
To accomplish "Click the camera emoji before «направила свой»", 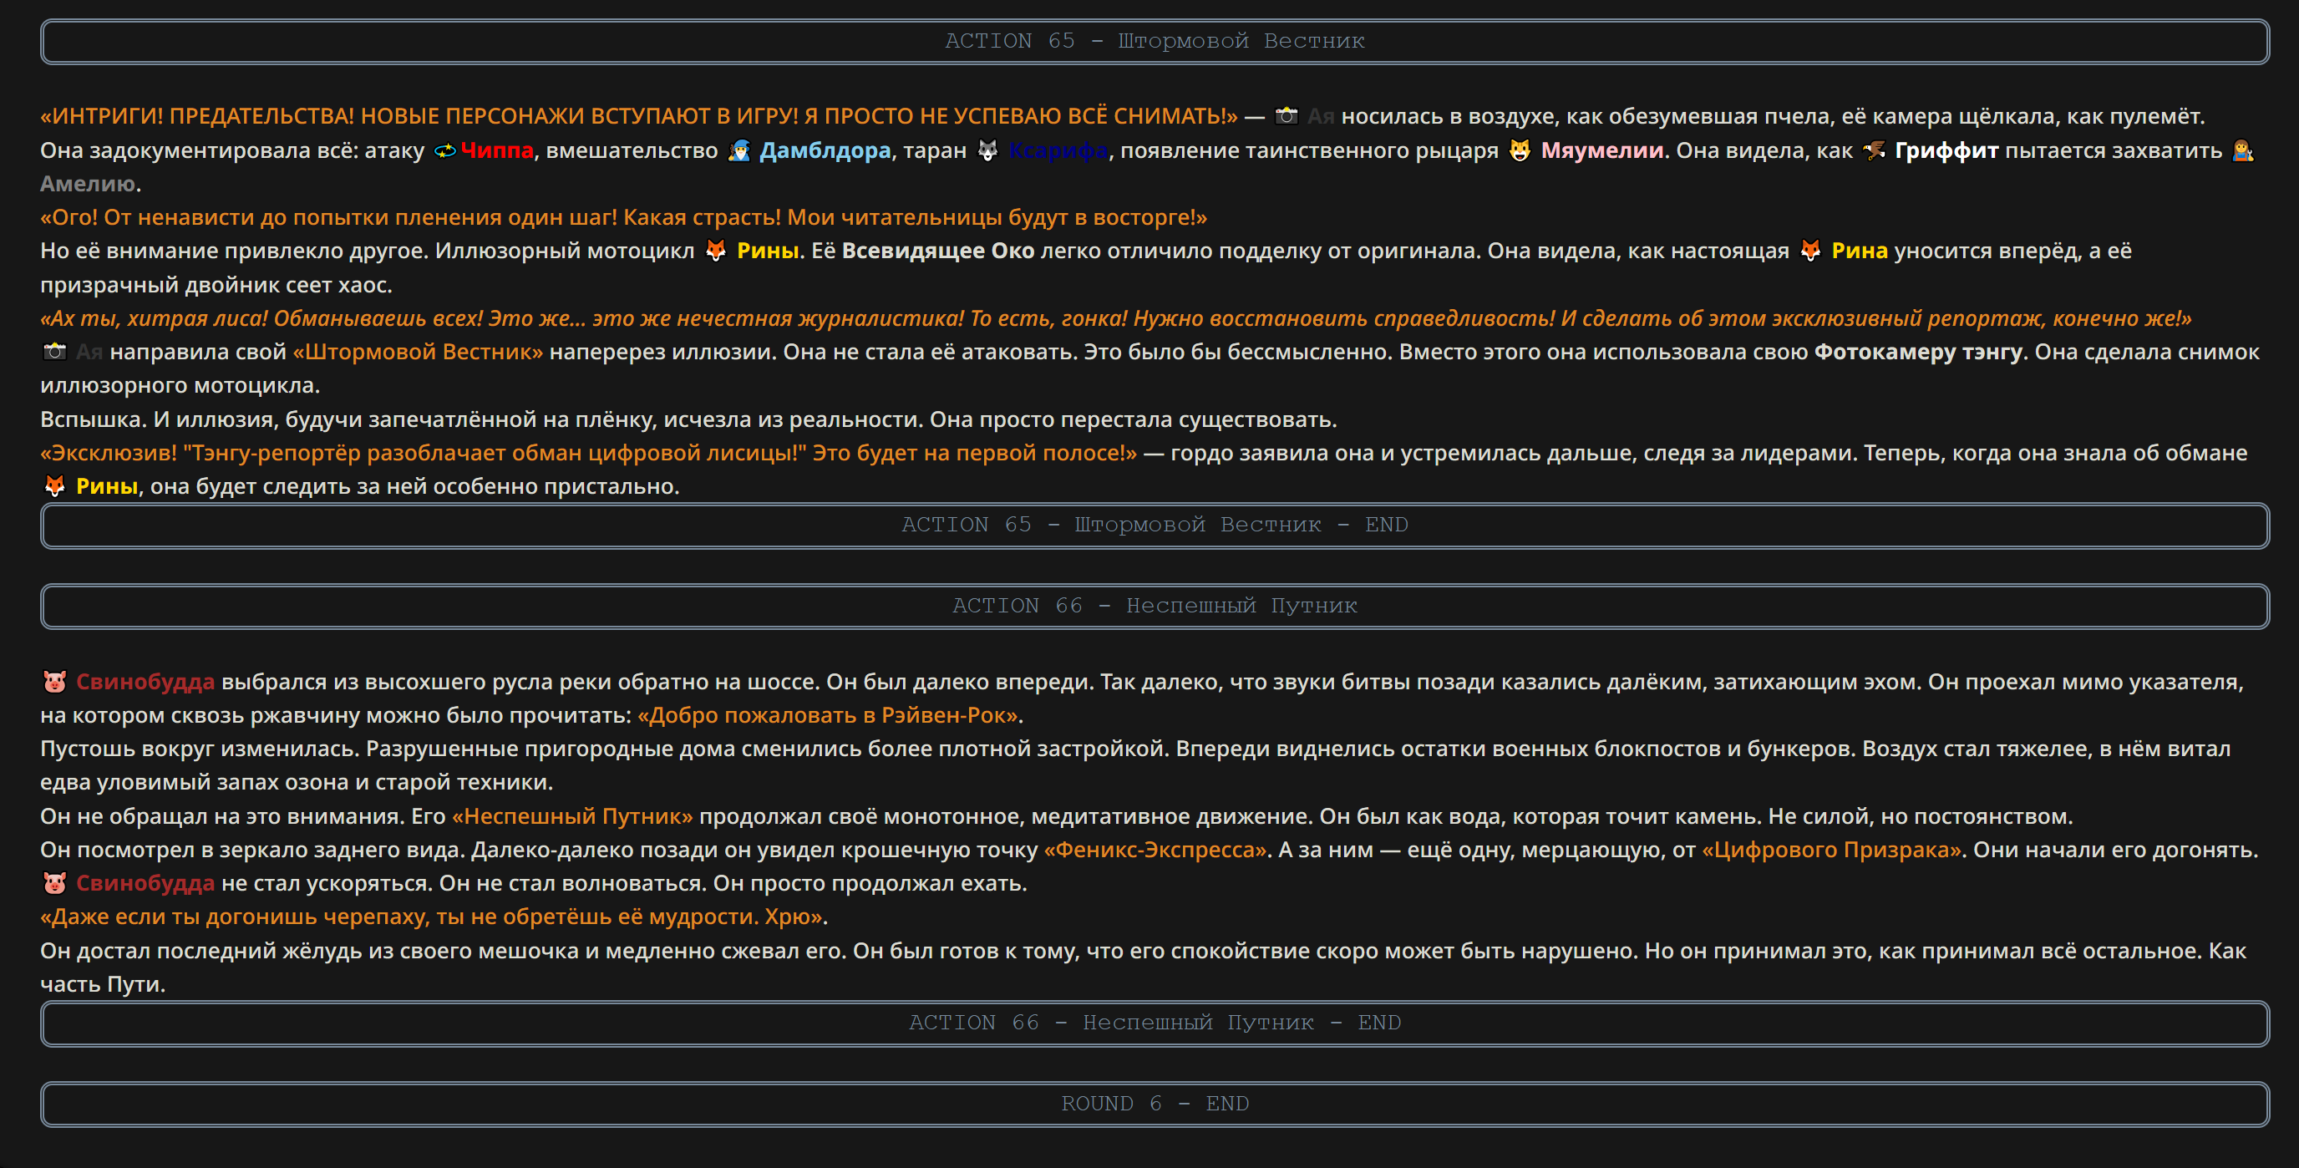I will tap(54, 352).
